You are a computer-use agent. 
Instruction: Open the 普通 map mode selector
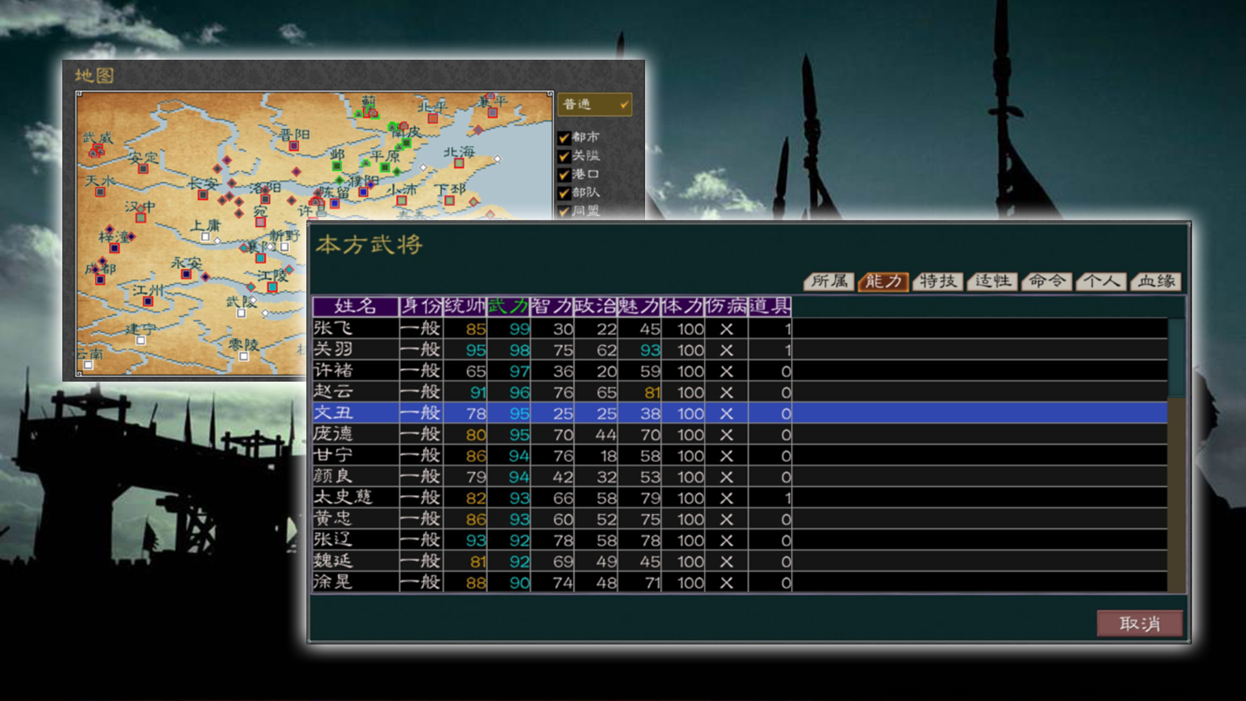[x=594, y=105]
